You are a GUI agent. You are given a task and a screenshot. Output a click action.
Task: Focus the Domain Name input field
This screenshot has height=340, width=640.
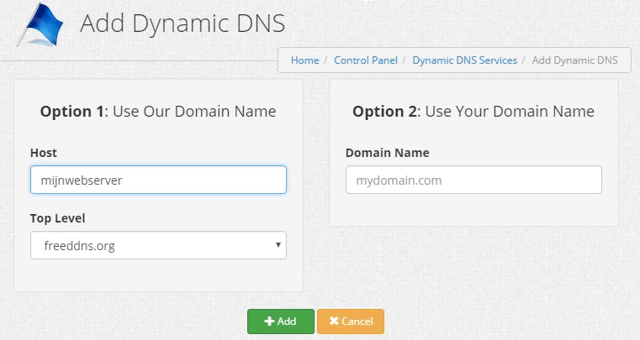point(473,180)
